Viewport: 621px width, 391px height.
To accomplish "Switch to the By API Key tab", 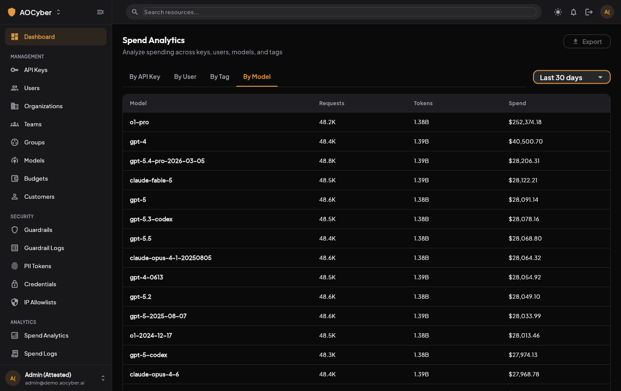I will 145,76.
